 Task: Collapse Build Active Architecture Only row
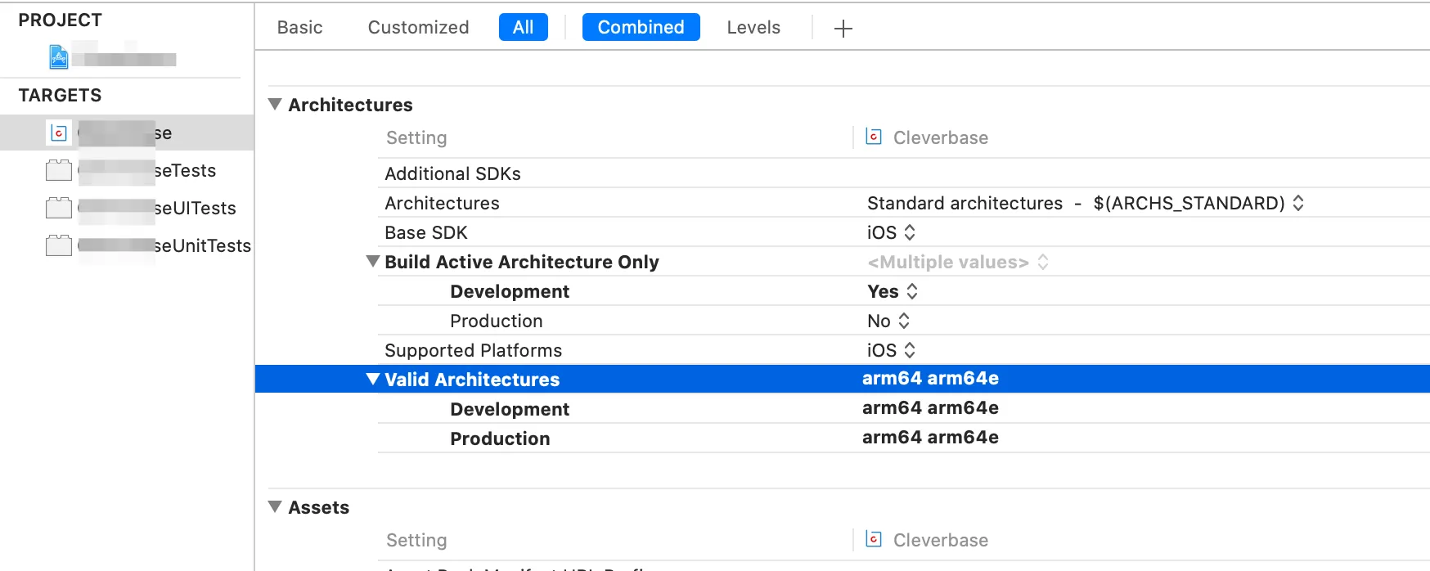click(x=373, y=262)
